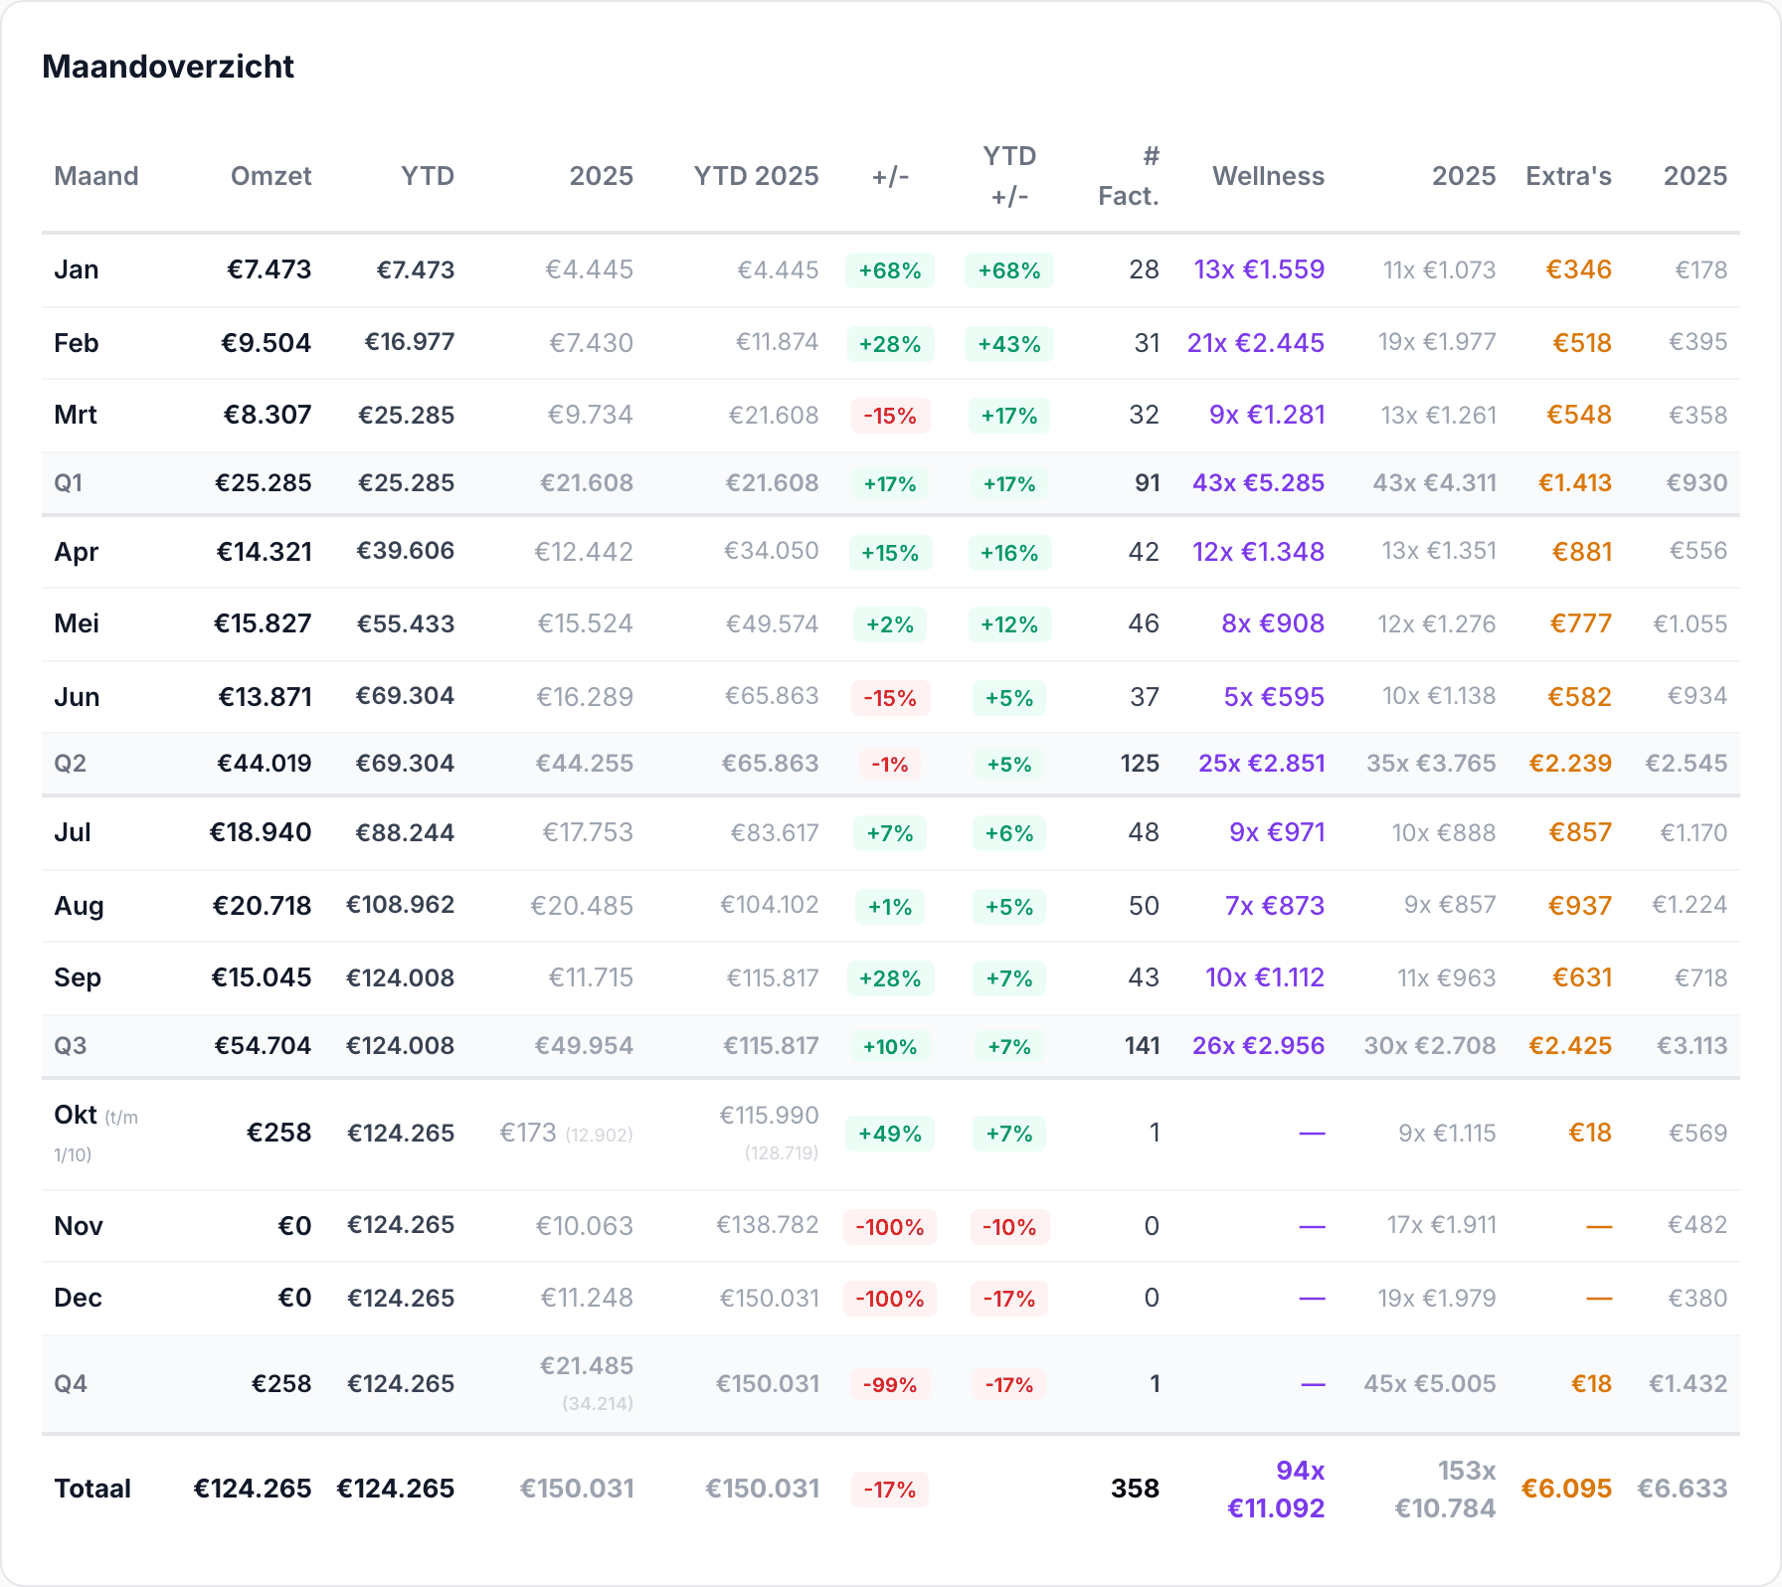The image size is (1782, 1587).
Task: Click the +68% badge in Jan row
Action: 890,270
